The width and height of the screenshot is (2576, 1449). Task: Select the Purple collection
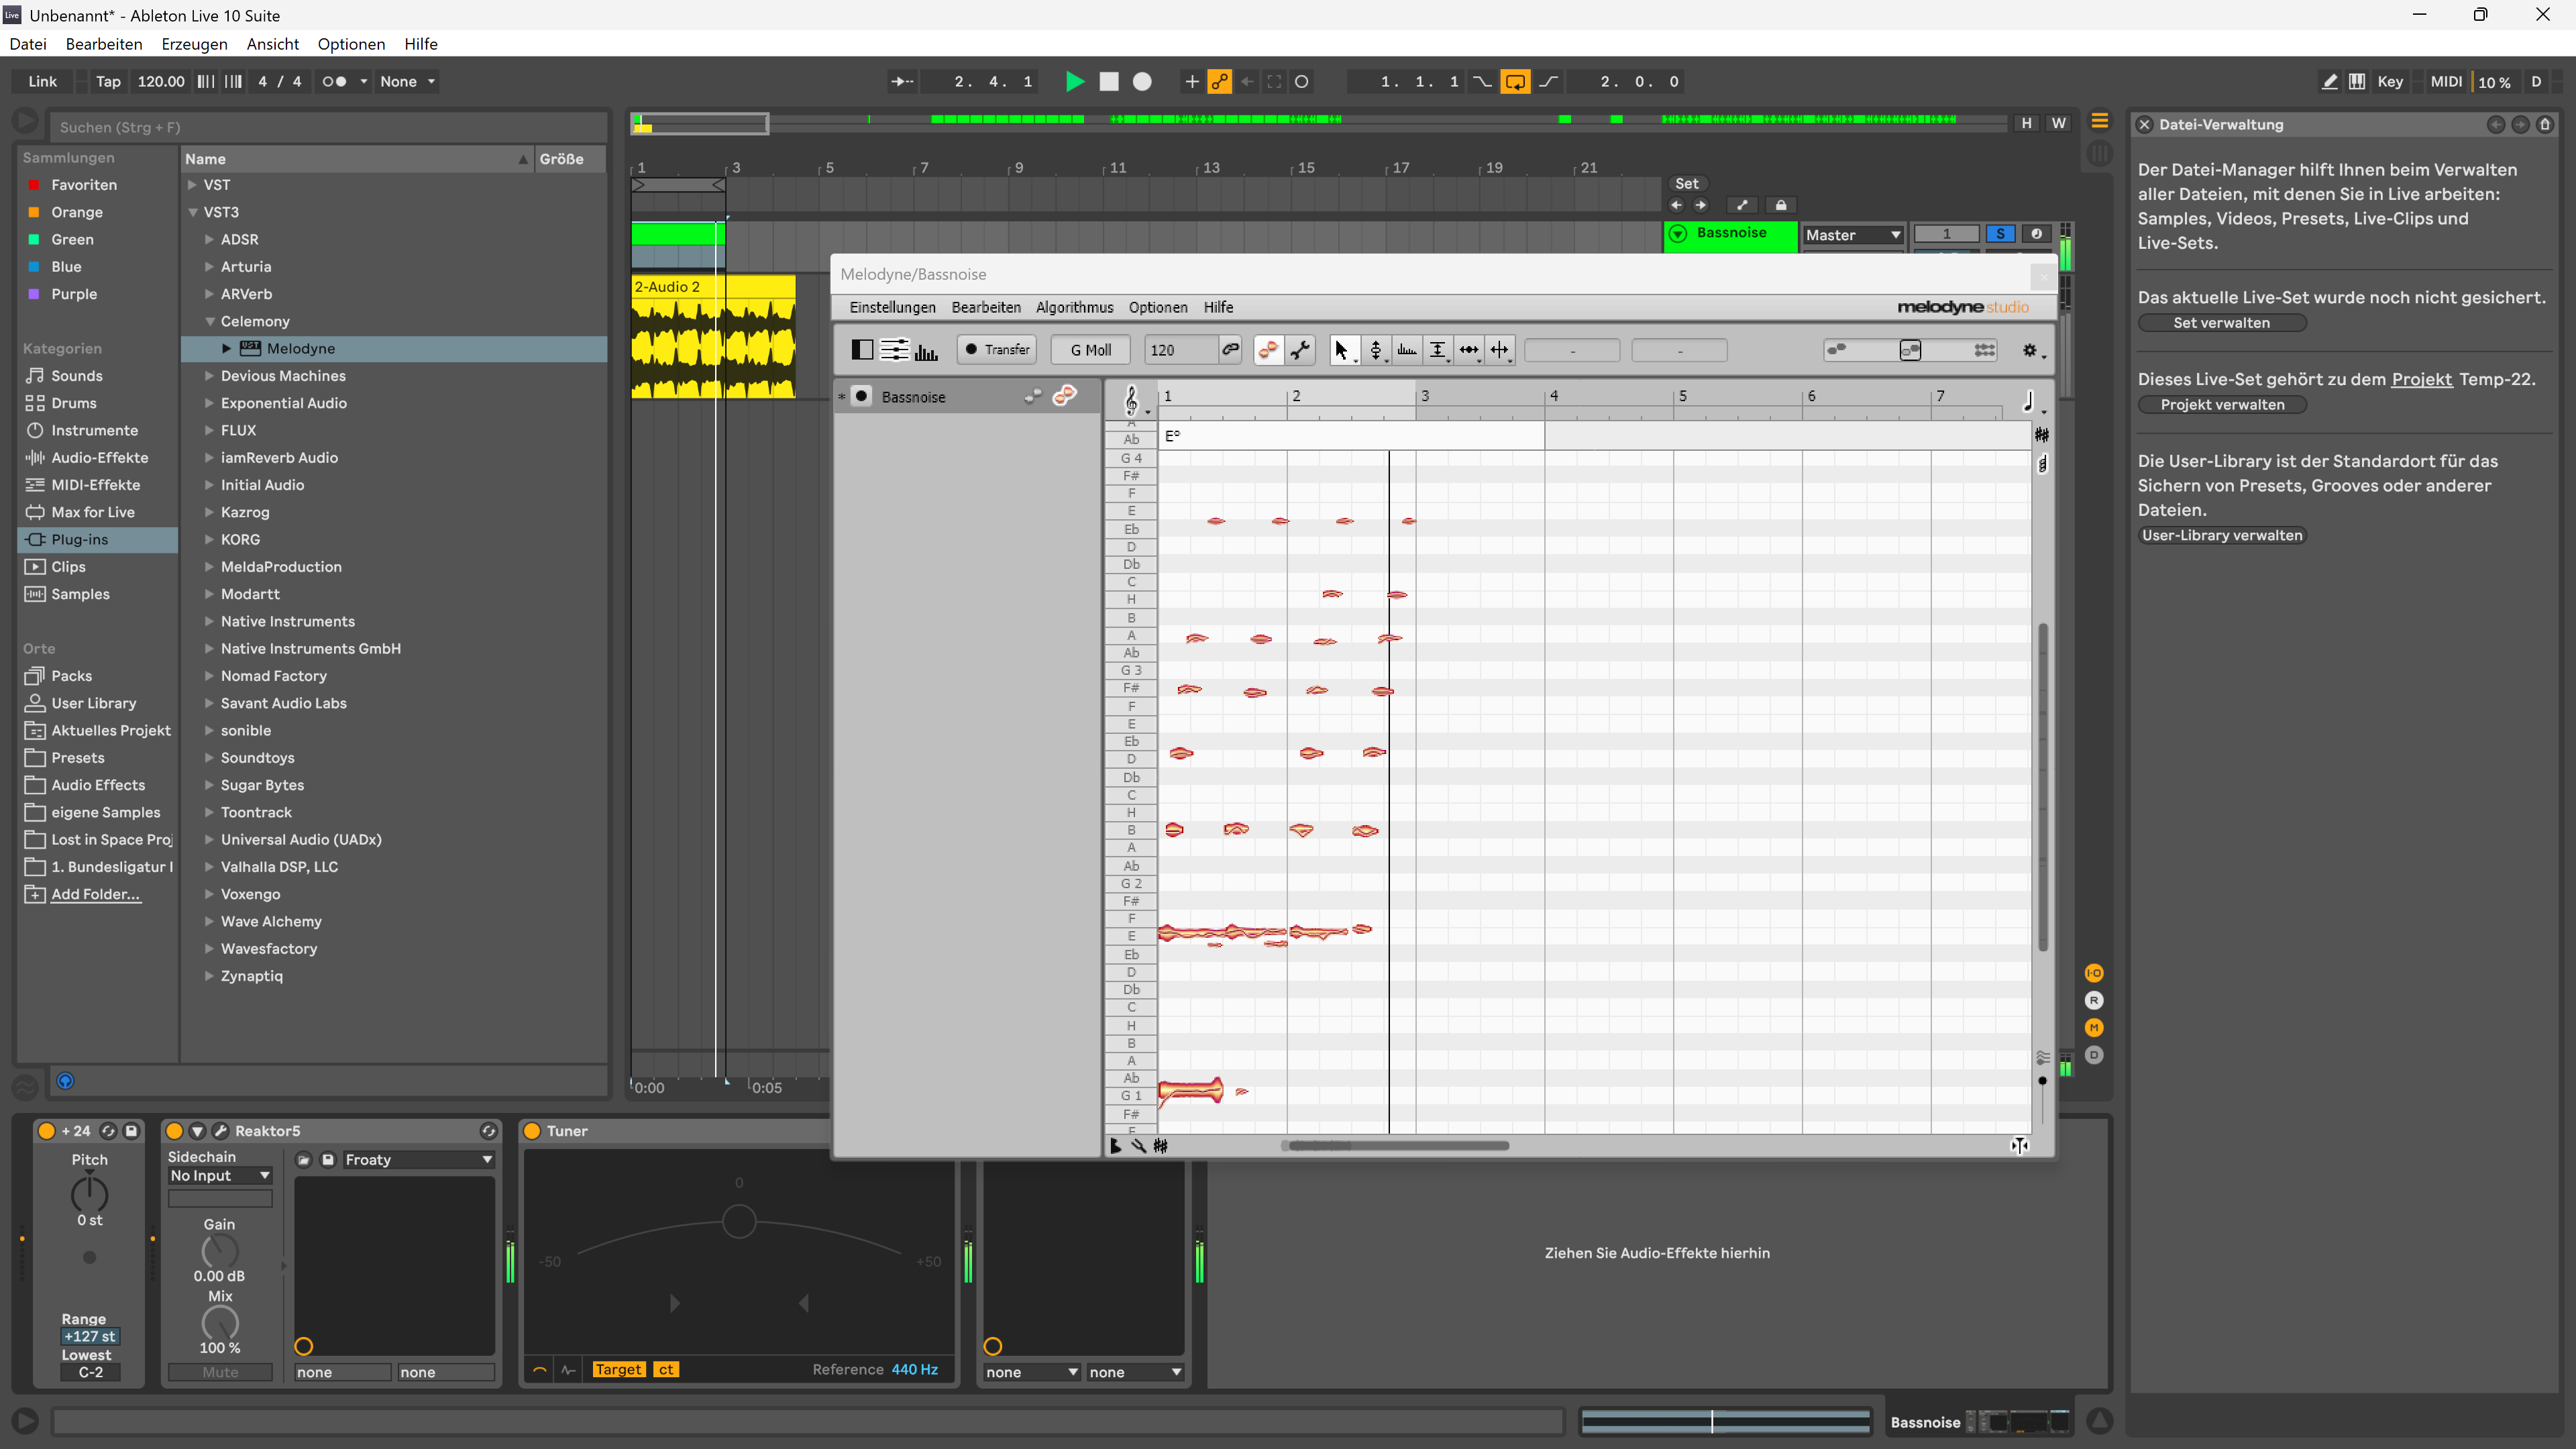click(74, 294)
